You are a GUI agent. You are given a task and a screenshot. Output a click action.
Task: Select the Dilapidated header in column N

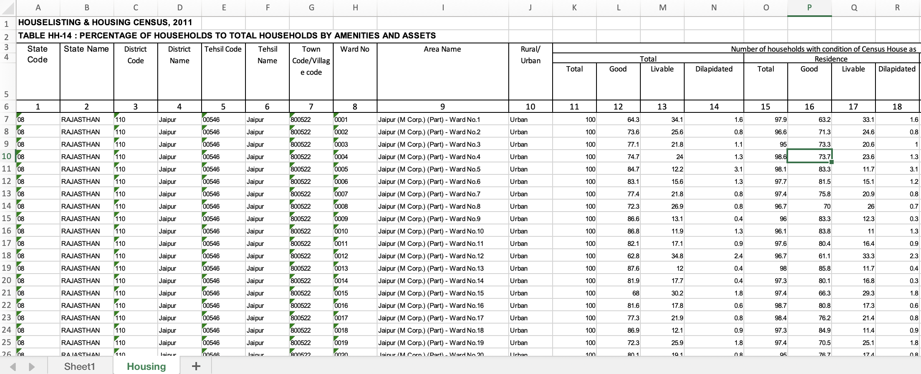pos(714,69)
